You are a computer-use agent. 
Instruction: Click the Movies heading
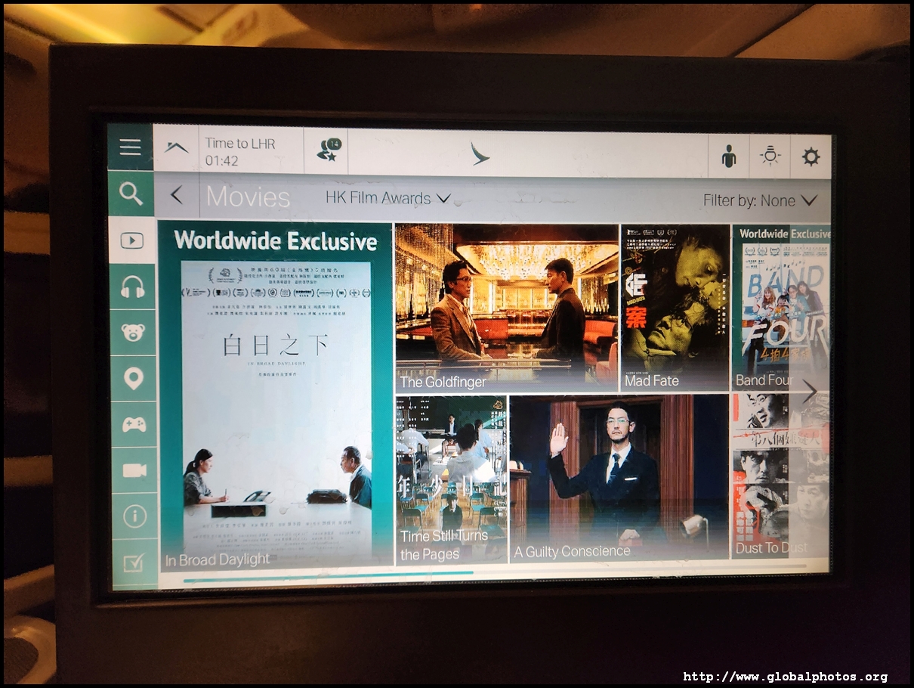click(x=248, y=197)
